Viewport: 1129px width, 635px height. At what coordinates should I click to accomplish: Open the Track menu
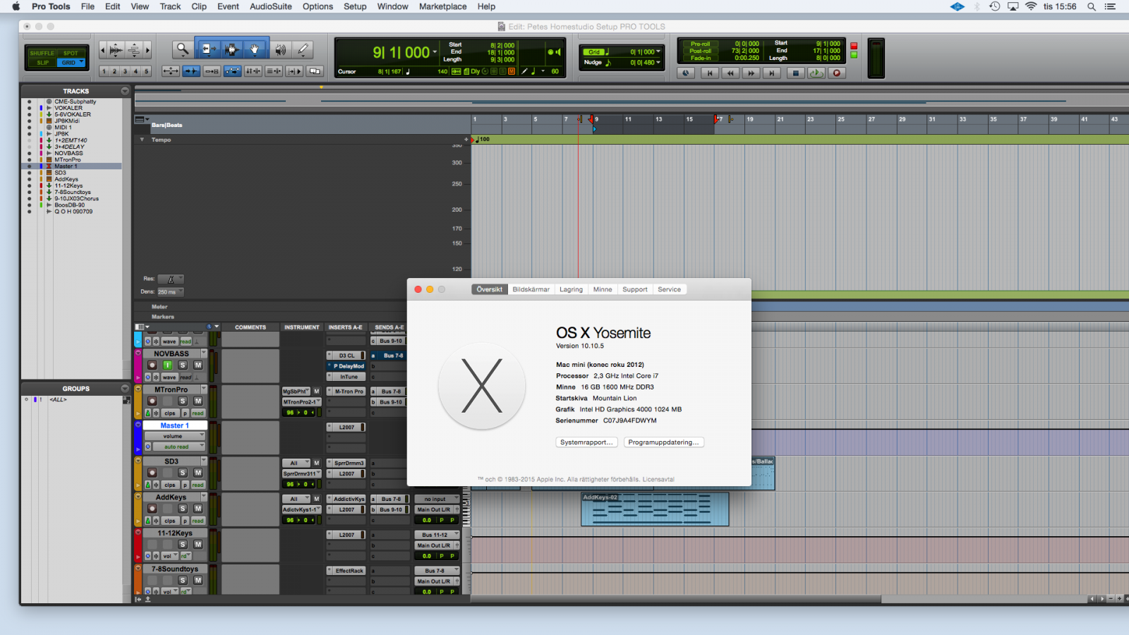pos(170,6)
